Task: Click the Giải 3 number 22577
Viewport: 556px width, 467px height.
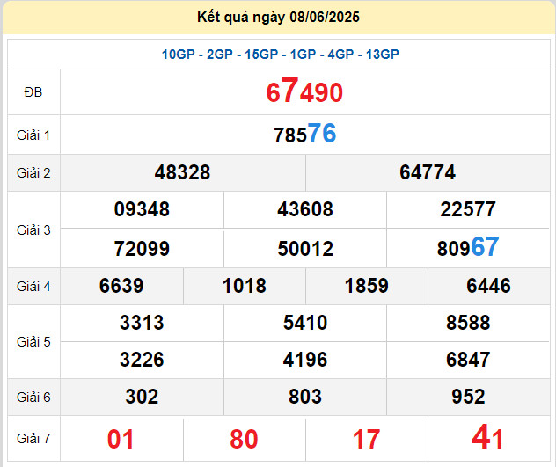Action: (x=468, y=209)
